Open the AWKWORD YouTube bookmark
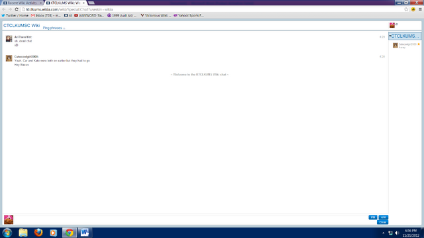The height and width of the screenshot is (238, 424). point(89,16)
